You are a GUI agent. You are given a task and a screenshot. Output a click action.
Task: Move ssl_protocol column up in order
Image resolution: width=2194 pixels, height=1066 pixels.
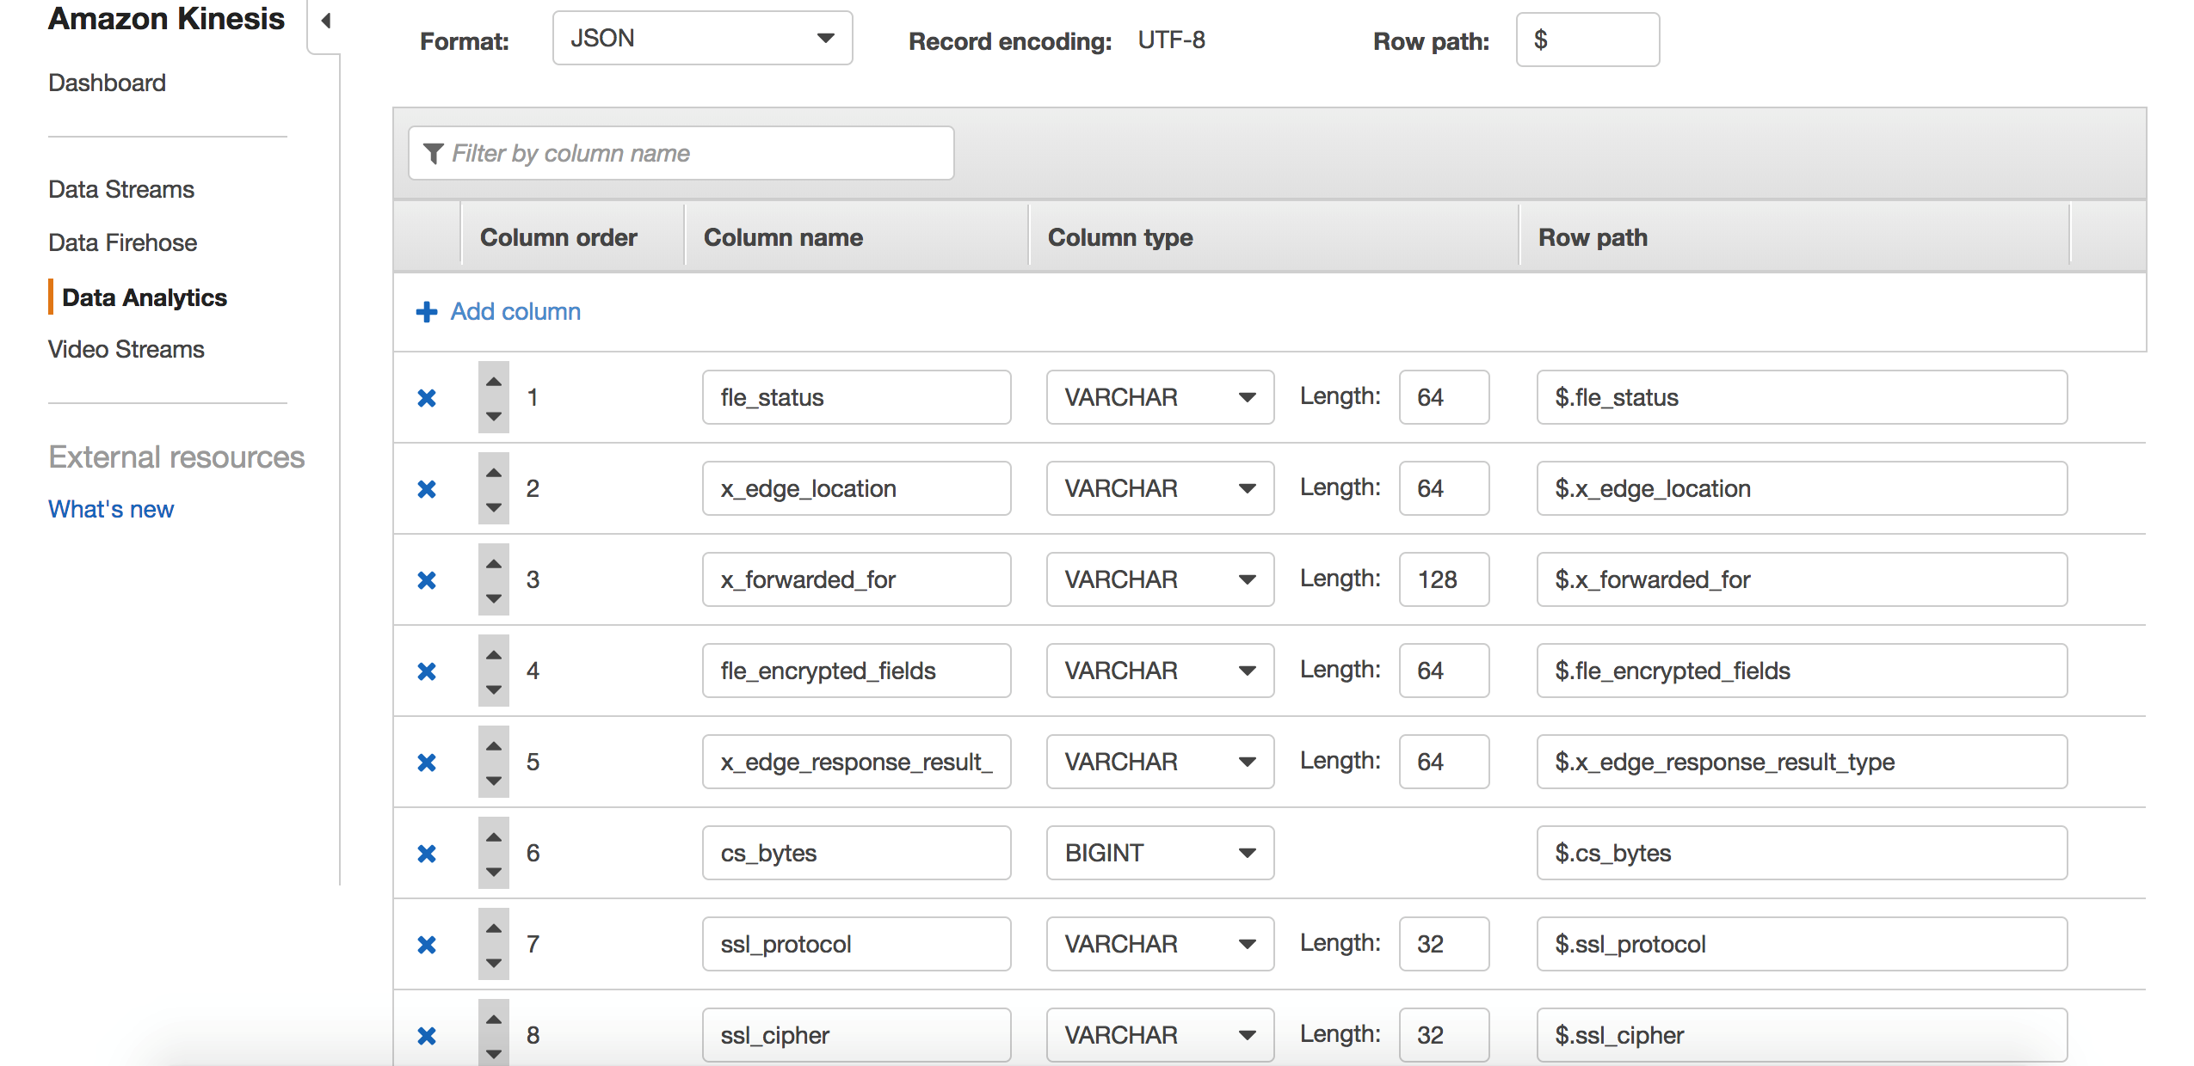pos(493,928)
